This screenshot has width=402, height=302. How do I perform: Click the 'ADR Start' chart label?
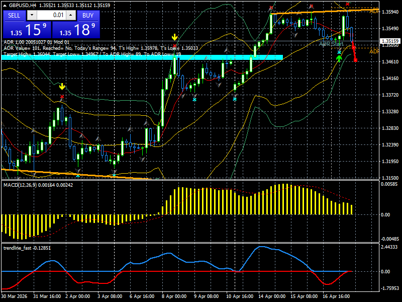point(332,44)
